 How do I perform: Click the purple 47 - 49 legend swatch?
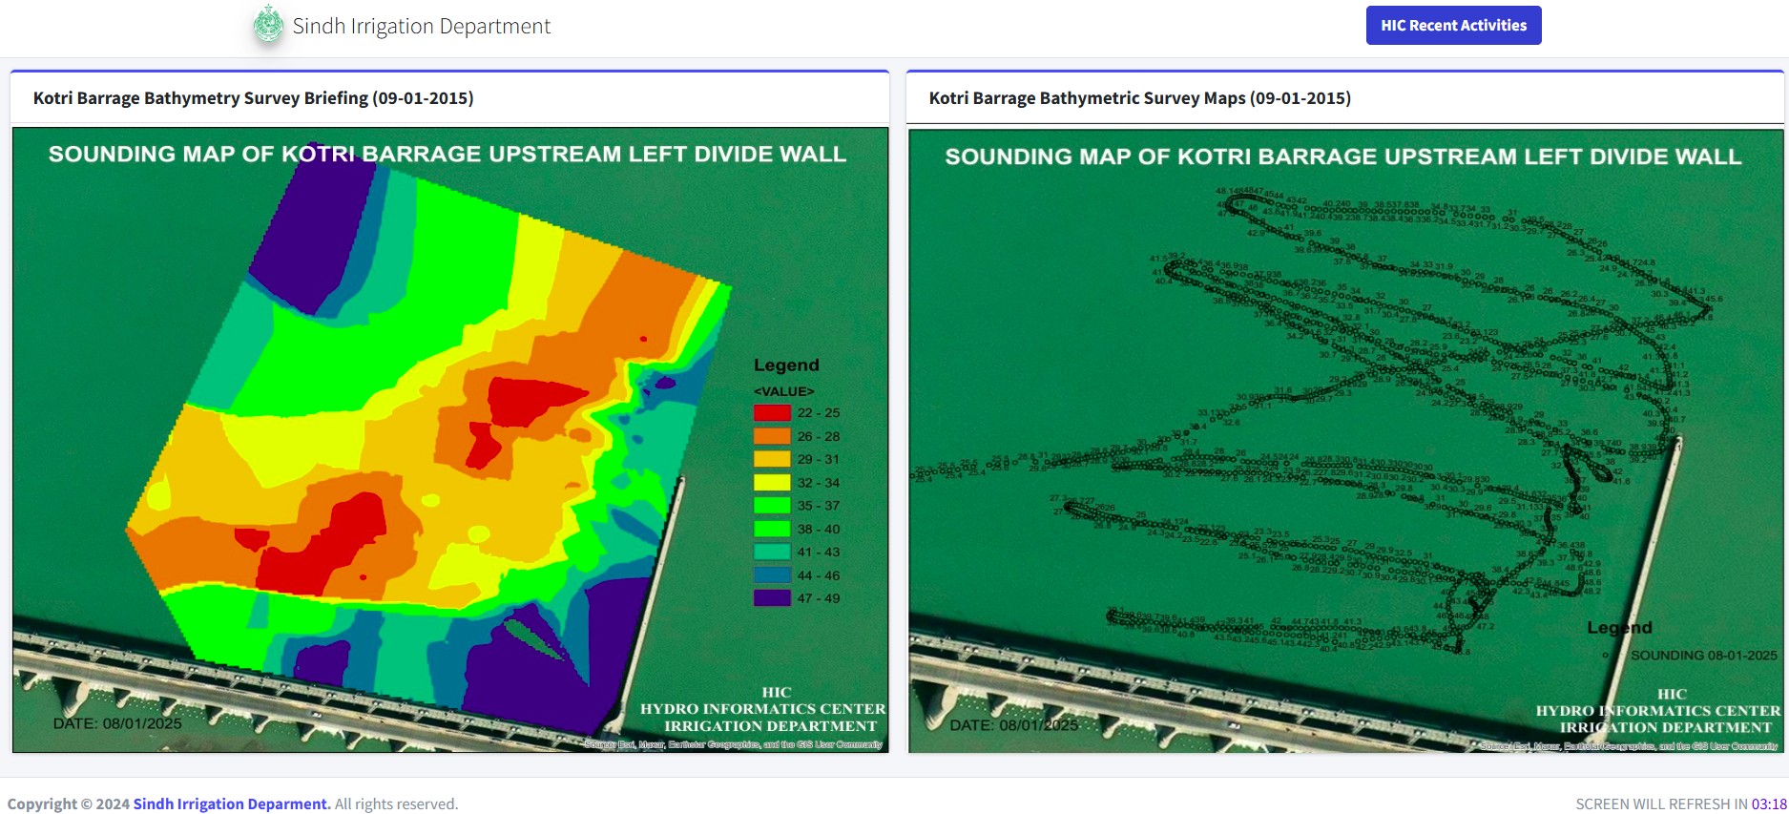click(x=772, y=598)
